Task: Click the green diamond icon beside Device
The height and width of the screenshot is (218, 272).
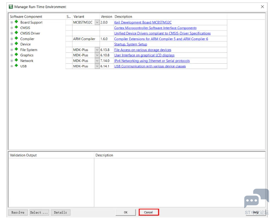Action: coord(16,43)
